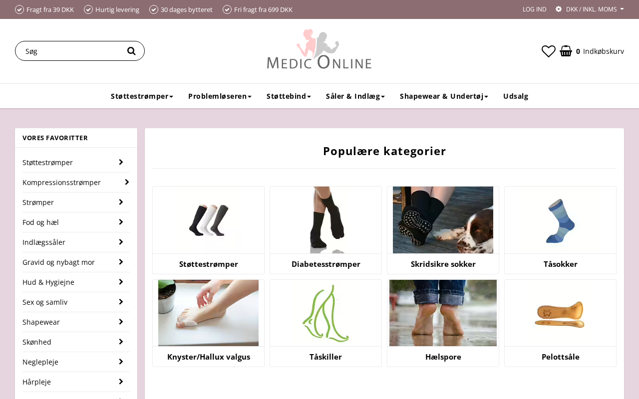Open the Skridsikre sokker category image

pyautogui.click(x=443, y=220)
